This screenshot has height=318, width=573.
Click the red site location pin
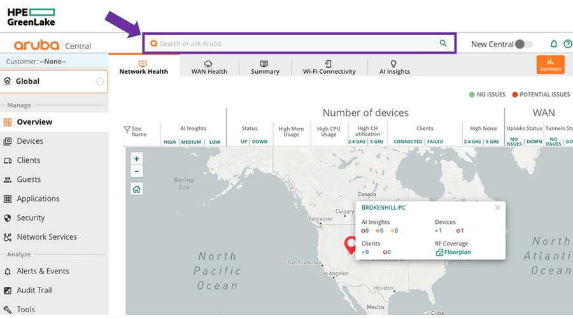[350, 245]
